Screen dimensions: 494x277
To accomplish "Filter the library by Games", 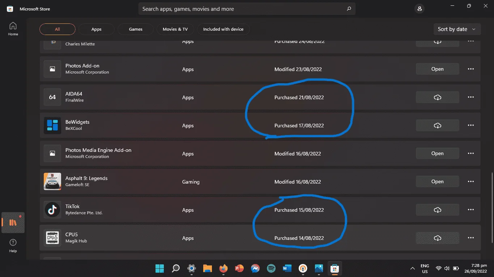I will tap(136, 29).
